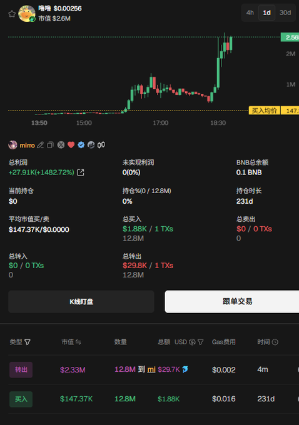
Task: Filter by 类型 funnel icon
Action: click(28, 342)
